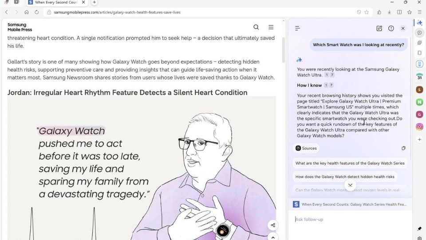
Task: Expand more suggested questions with chevron
Action: tap(350, 185)
